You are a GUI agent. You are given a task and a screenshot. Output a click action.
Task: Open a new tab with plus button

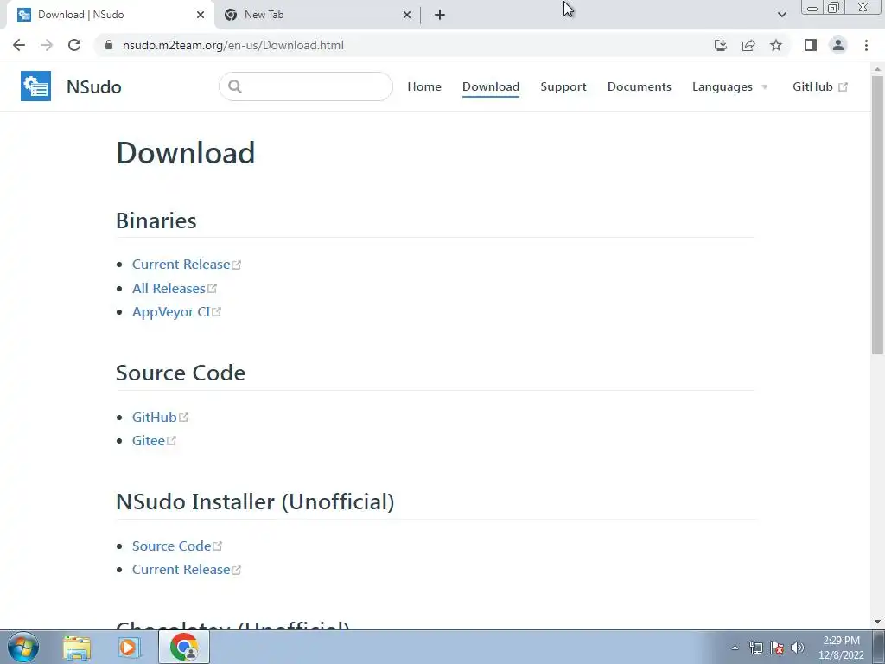click(x=440, y=15)
